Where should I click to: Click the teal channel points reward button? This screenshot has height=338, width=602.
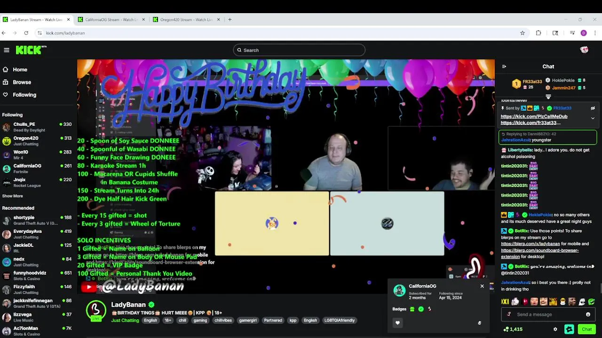[569, 329]
